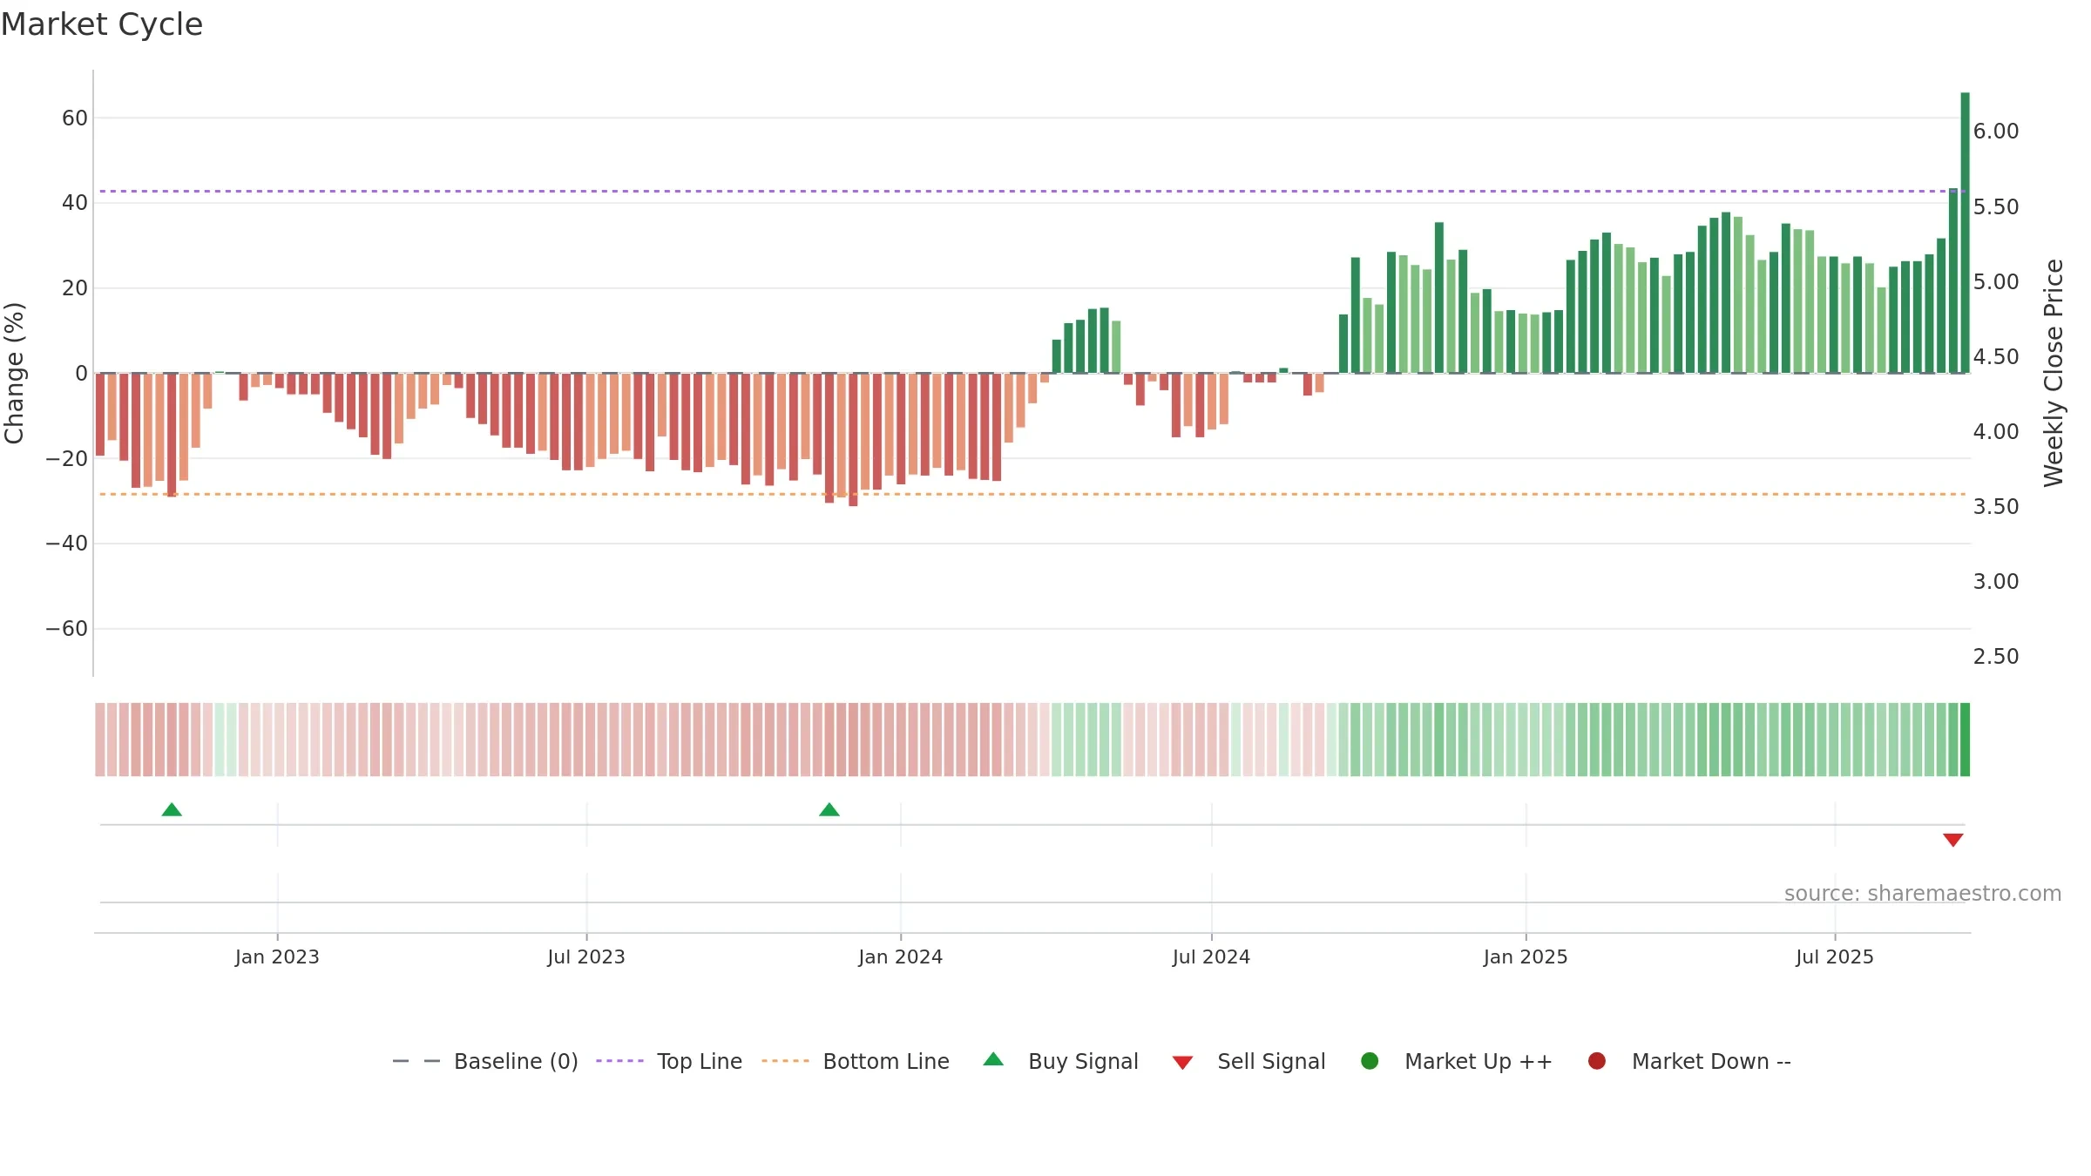Click the Jul 2023 axis label
The height and width of the screenshot is (1176, 2091).
586,956
